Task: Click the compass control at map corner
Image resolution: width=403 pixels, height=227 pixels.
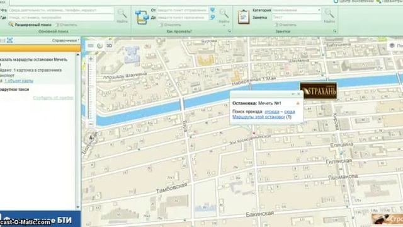Action: 90,137
